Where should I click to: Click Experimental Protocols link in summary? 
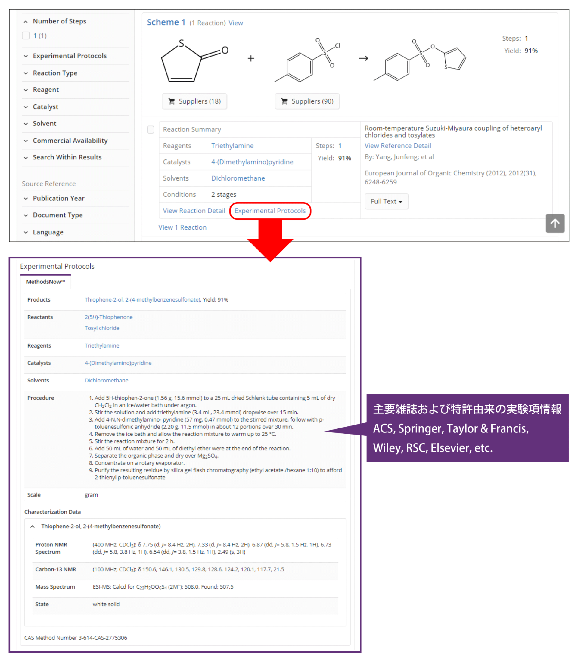click(270, 211)
